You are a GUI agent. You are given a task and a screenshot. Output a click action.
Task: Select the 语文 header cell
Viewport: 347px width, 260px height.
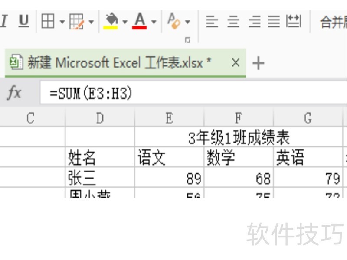169,157
